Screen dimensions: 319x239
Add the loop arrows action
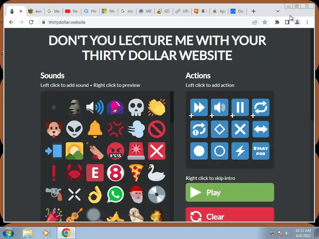[x=261, y=107]
